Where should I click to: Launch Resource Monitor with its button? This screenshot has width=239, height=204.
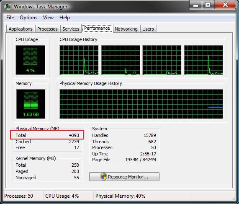click(x=124, y=177)
